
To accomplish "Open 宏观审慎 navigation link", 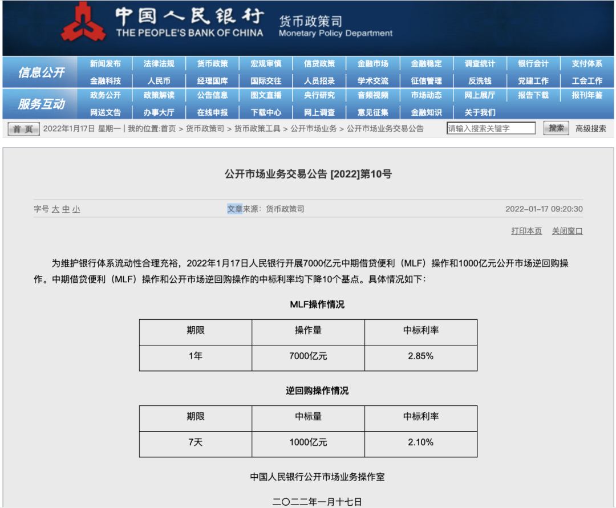I will pos(266,64).
